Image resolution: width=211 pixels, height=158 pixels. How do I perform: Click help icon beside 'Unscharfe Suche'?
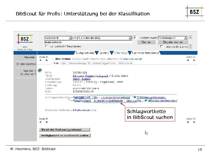click(190, 46)
